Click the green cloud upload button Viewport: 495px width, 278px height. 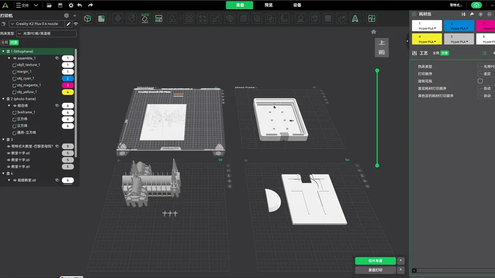pos(476,5)
